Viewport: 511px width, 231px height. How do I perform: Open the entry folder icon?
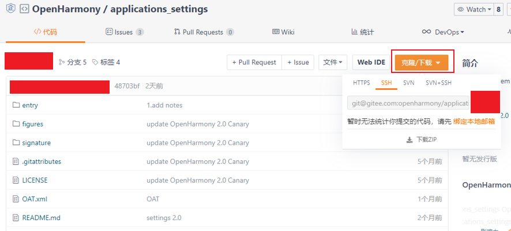[x=16, y=105]
